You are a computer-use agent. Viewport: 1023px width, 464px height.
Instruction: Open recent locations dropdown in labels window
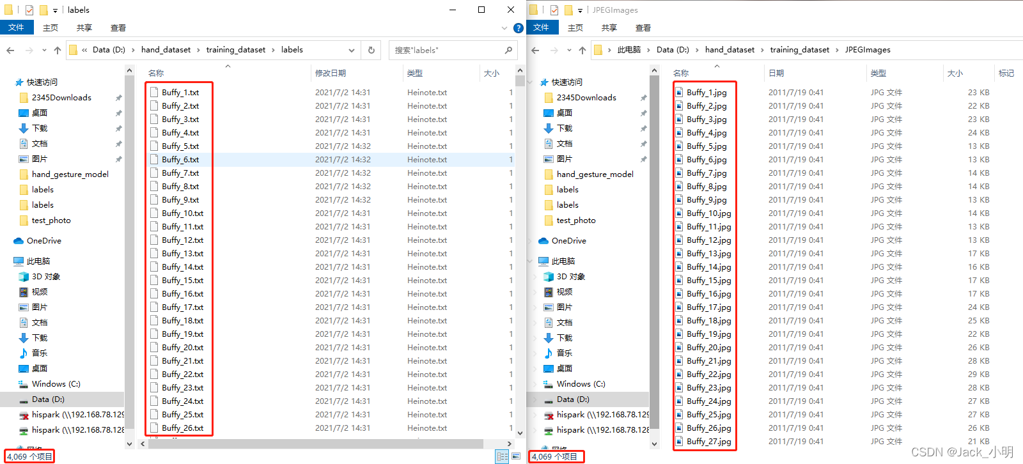click(44, 50)
